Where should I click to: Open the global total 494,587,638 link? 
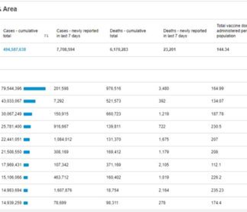(14, 49)
